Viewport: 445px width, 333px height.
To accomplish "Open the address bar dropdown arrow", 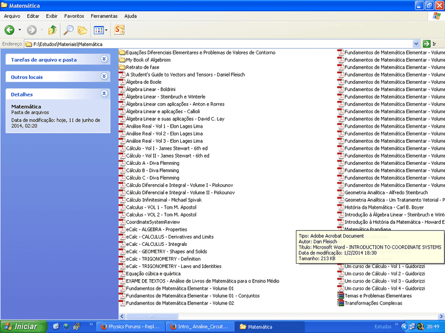I will point(416,44).
